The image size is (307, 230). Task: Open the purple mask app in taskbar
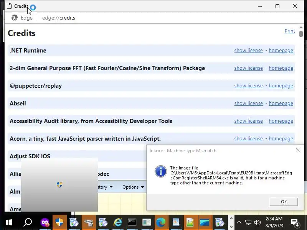tap(45, 222)
